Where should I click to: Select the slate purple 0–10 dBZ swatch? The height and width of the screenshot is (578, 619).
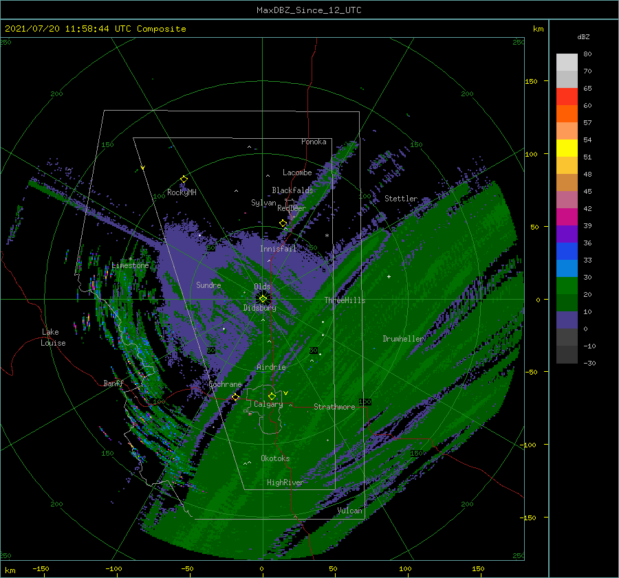(567, 320)
